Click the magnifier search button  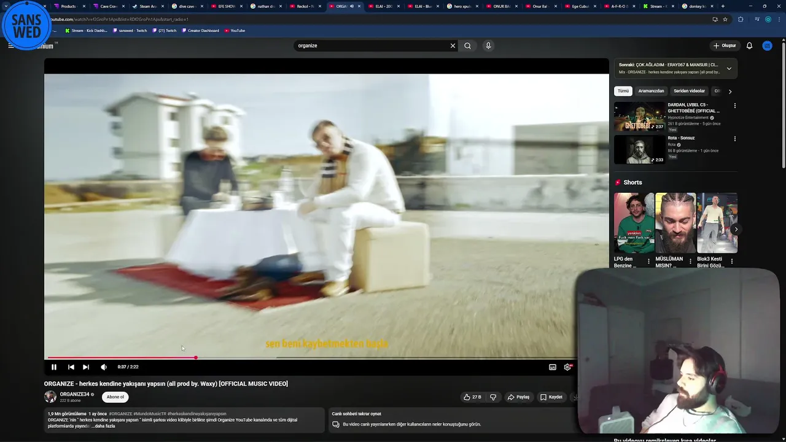coord(468,45)
